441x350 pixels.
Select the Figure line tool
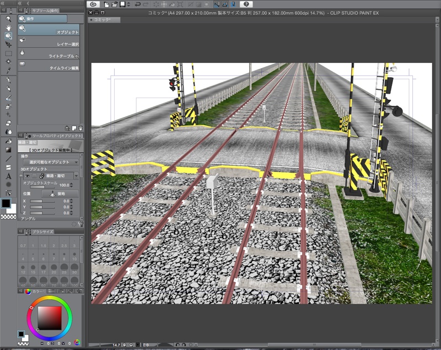point(8,159)
